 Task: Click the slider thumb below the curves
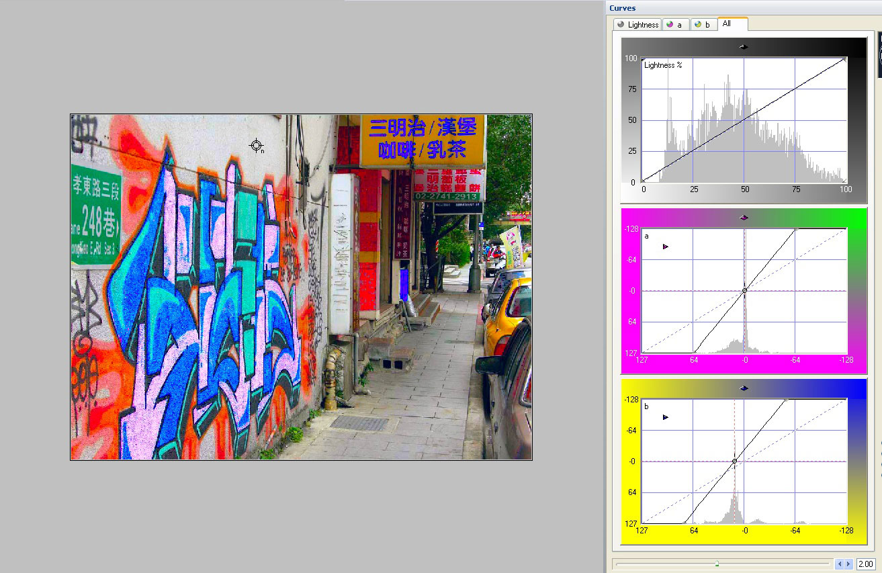point(717,564)
